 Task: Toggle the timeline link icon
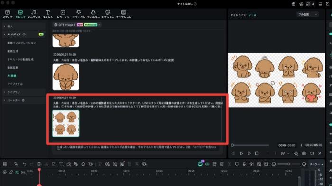(x=11, y=172)
